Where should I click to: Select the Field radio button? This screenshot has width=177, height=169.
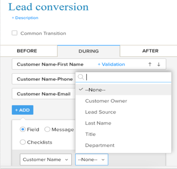(x=23, y=129)
